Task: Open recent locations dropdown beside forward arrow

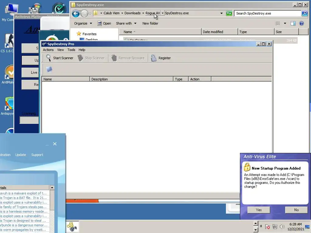Action: pyautogui.click(x=90, y=13)
